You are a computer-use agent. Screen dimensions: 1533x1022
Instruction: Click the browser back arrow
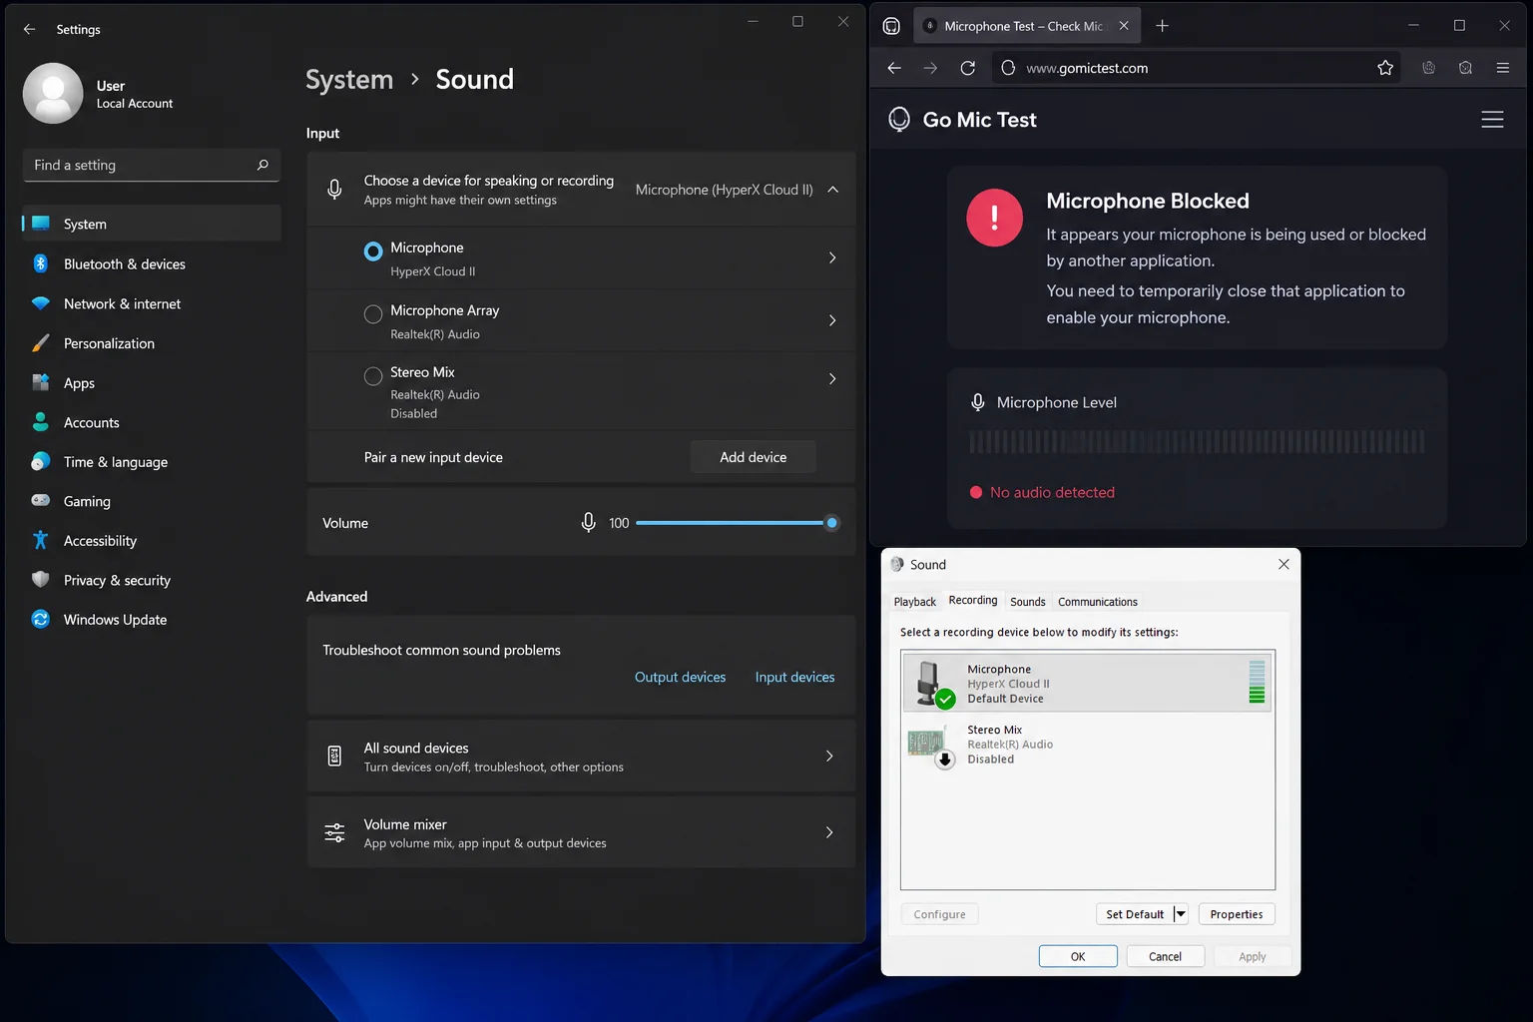[894, 68]
